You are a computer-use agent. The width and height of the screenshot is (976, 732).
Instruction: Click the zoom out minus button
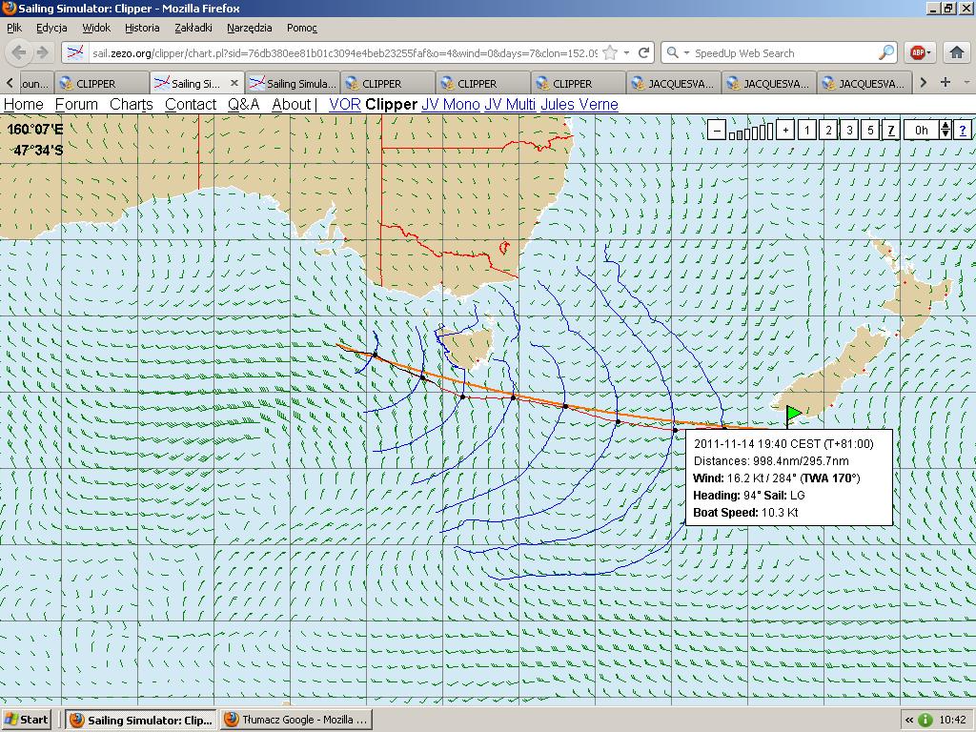point(717,131)
